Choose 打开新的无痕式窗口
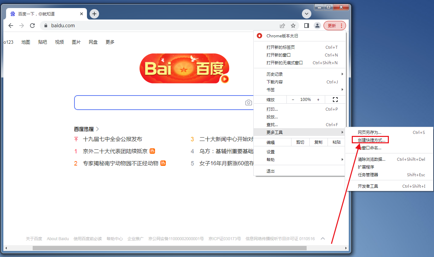The image size is (434, 257). click(300, 63)
